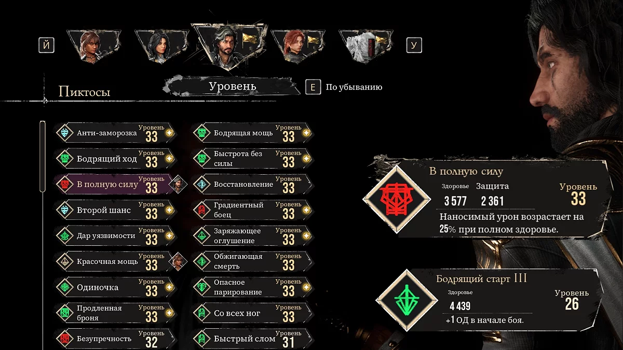623x350 pixels.
Task: Click the green icon of Бодрящий ход
Action: [x=65, y=159]
